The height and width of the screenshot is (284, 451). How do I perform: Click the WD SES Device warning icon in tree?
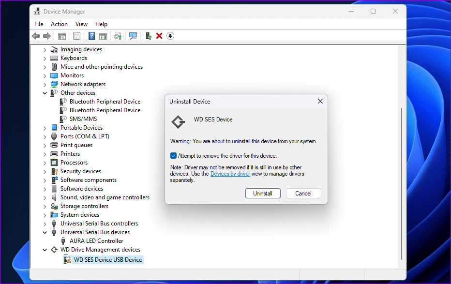click(x=67, y=259)
